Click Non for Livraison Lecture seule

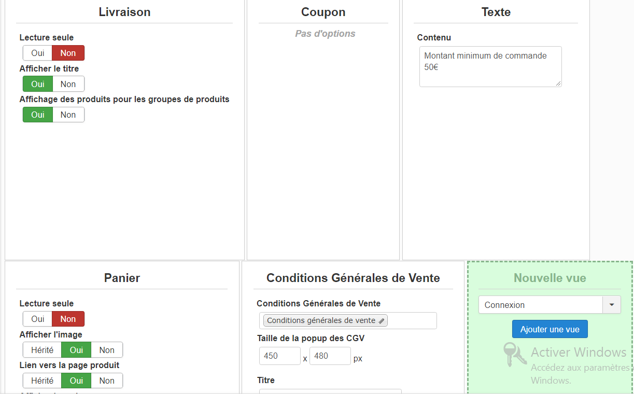click(68, 53)
